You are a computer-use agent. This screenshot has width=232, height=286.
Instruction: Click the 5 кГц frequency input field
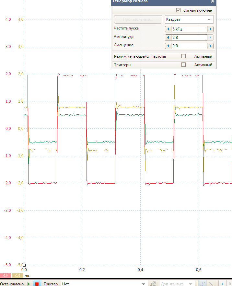(x=189, y=29)
